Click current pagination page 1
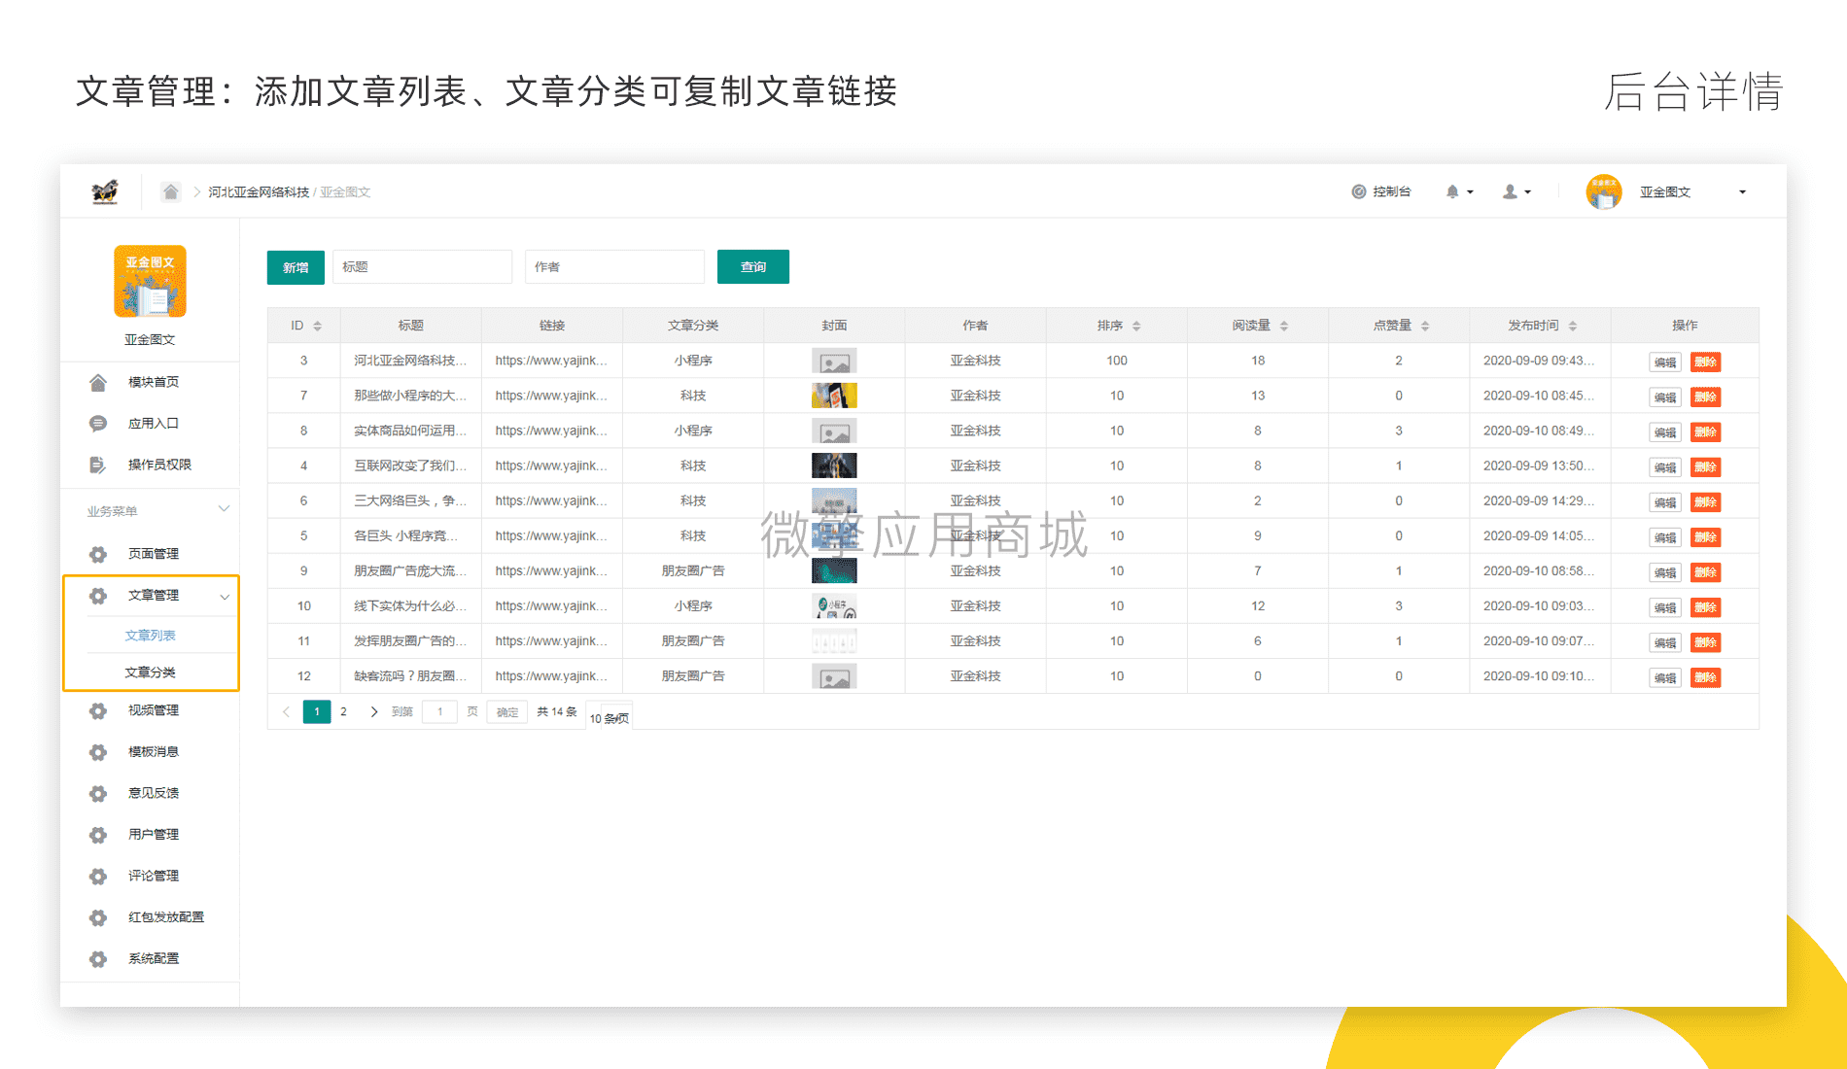 (317, 711)
